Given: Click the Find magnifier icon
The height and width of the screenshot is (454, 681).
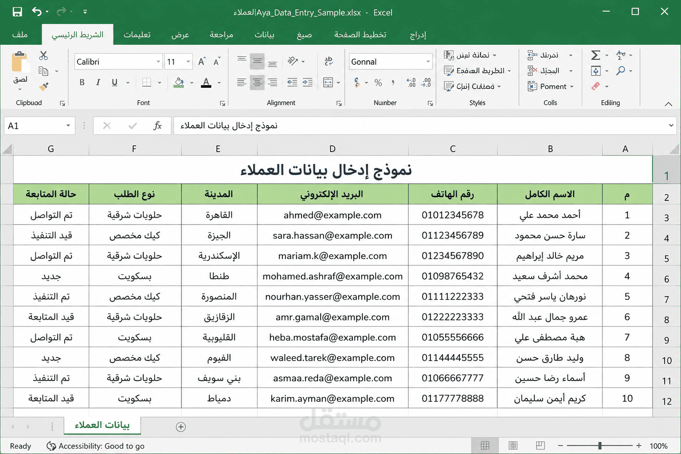Looking at the screenshot, I should tap(621, 70).
